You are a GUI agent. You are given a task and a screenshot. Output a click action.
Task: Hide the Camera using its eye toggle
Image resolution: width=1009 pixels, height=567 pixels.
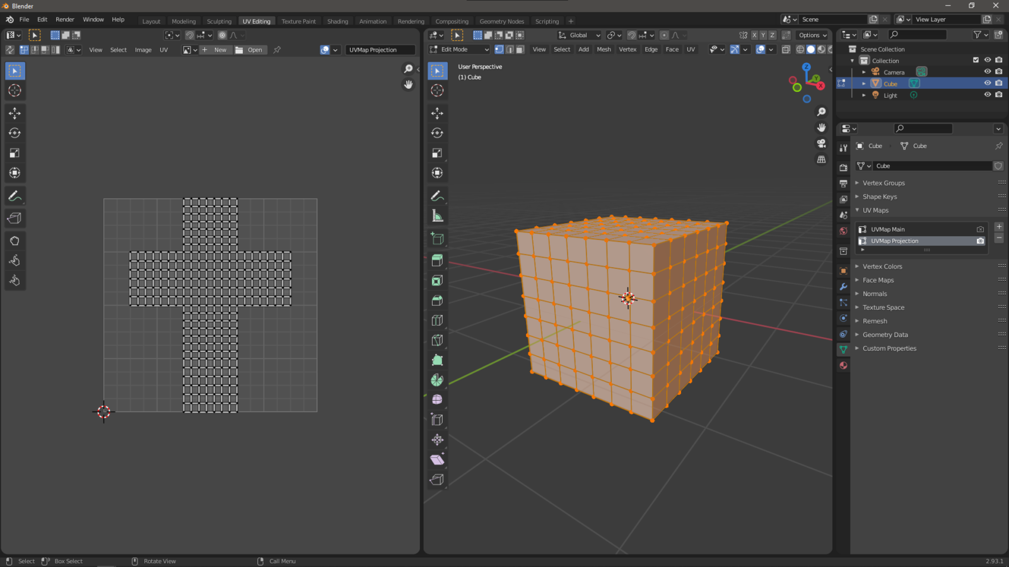(987, 72)
